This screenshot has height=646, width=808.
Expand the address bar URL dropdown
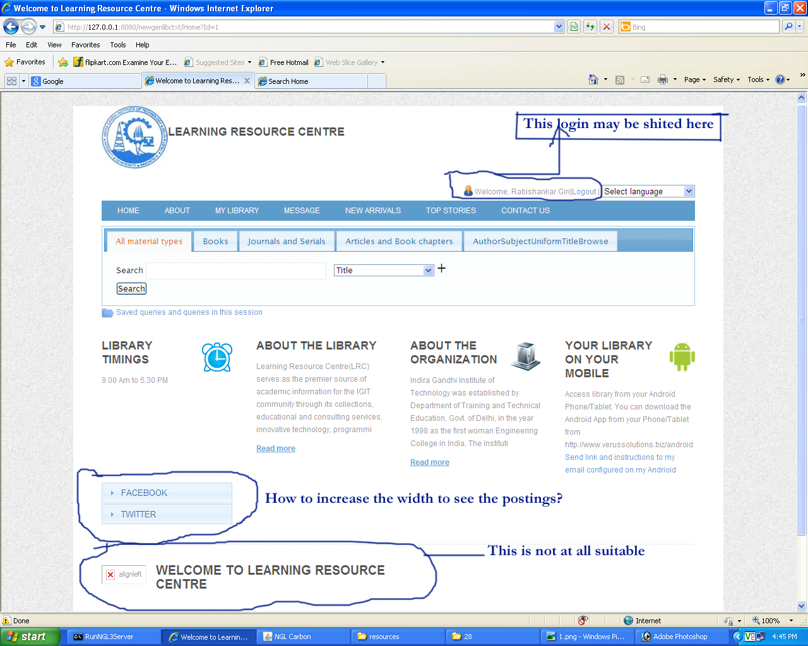(x=559, y=26)
